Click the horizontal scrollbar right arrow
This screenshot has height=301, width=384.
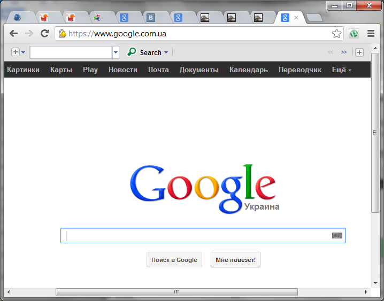click(366, 292)
